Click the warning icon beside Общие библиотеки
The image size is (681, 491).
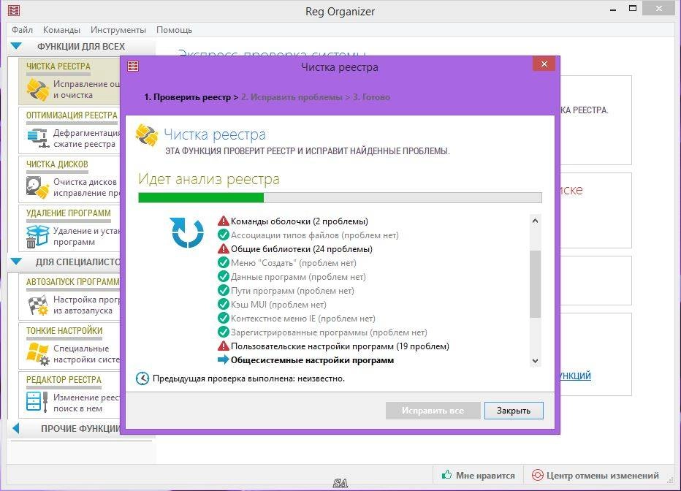pyautogui.click(x=224, y=248)
